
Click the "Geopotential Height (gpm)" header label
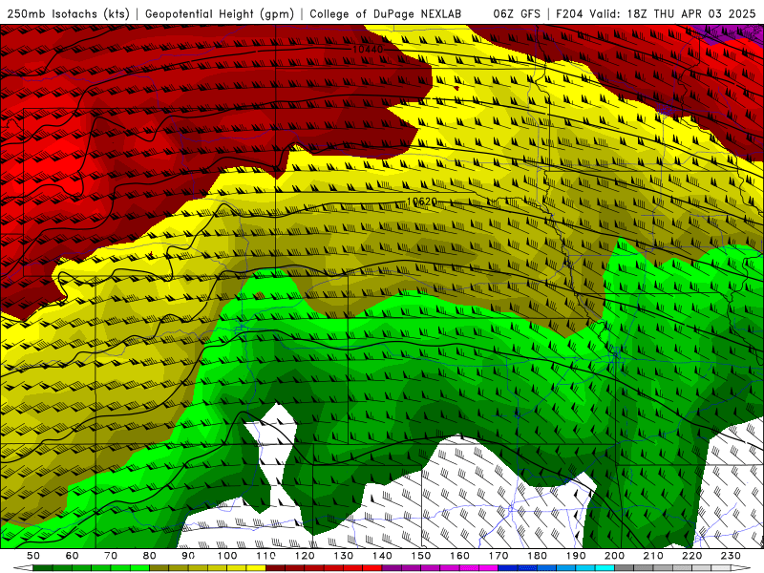click(x=220, y=13)
